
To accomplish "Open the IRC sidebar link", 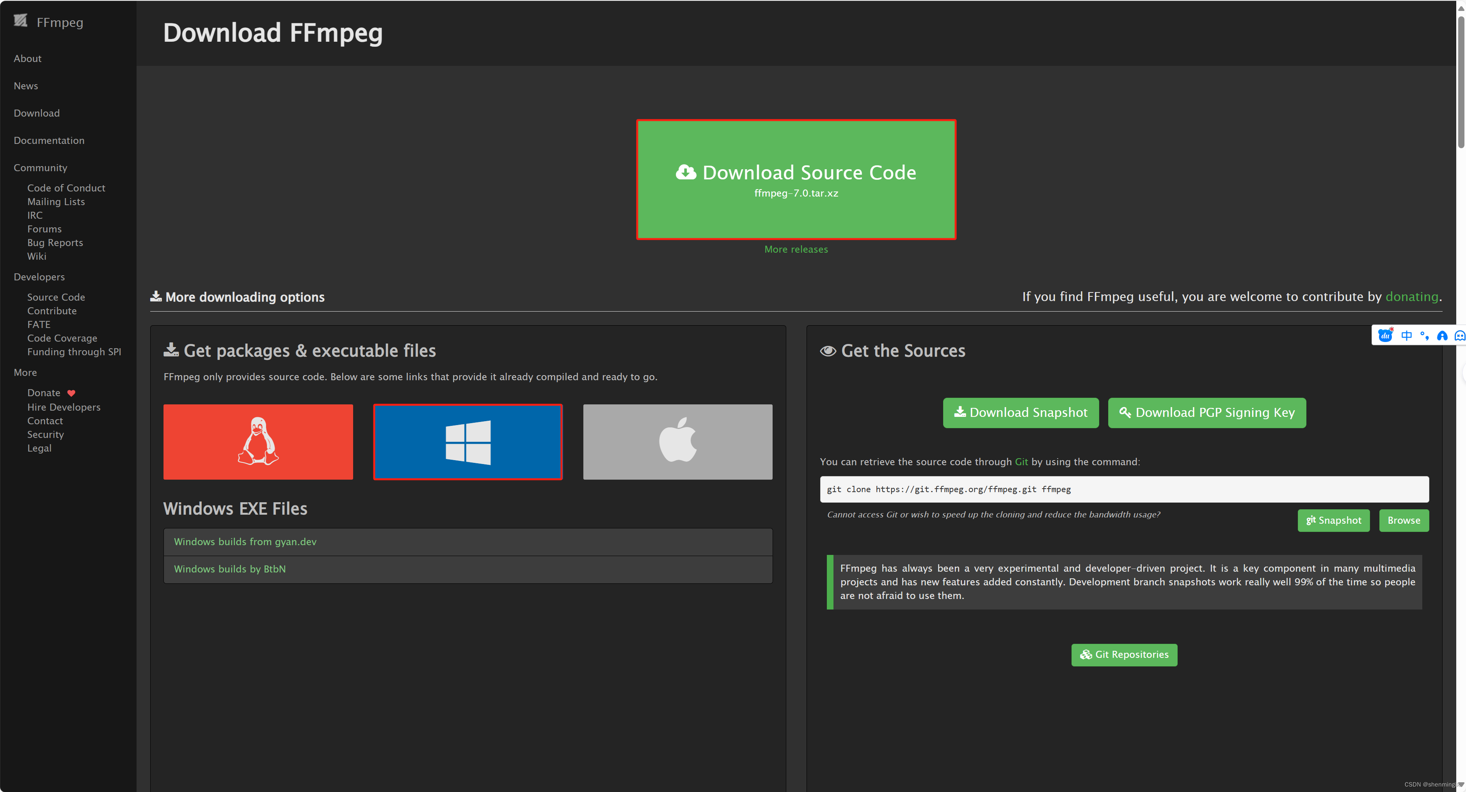I will (x=35, y=215).
